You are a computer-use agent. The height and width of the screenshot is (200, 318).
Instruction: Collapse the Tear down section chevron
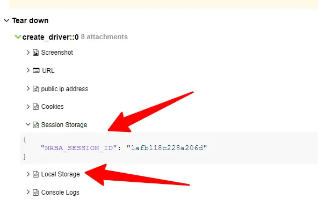pos(6,20)
